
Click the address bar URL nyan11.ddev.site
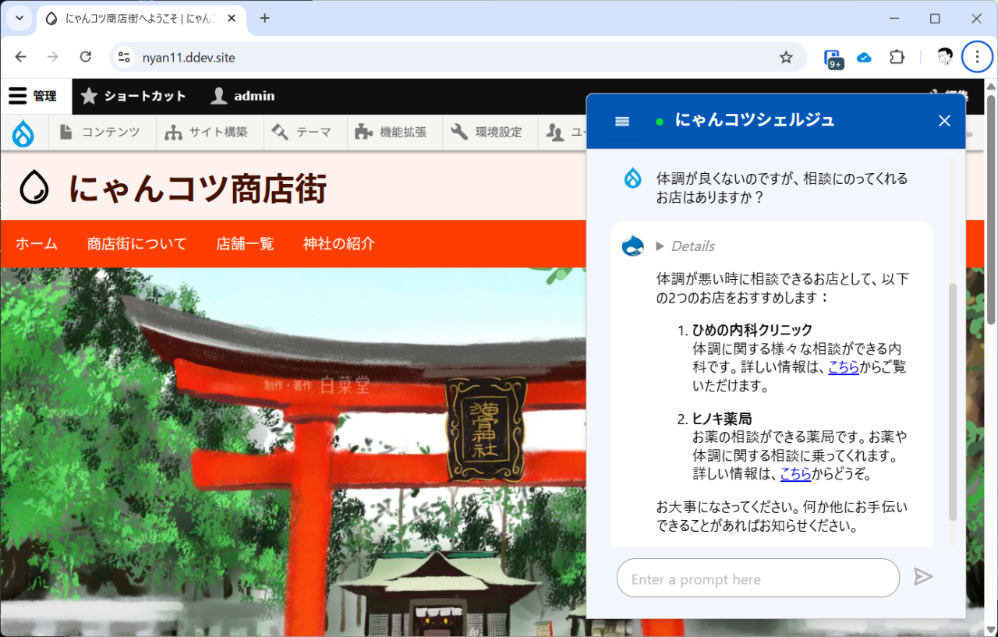coord(189,58)
